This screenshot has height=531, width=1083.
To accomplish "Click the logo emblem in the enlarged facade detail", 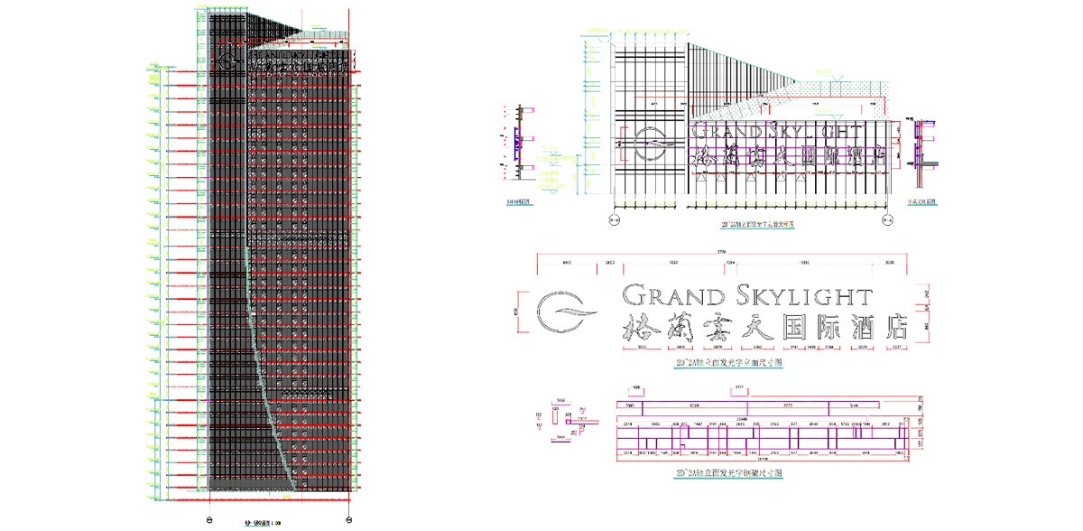I will click(x=651, y=143).
